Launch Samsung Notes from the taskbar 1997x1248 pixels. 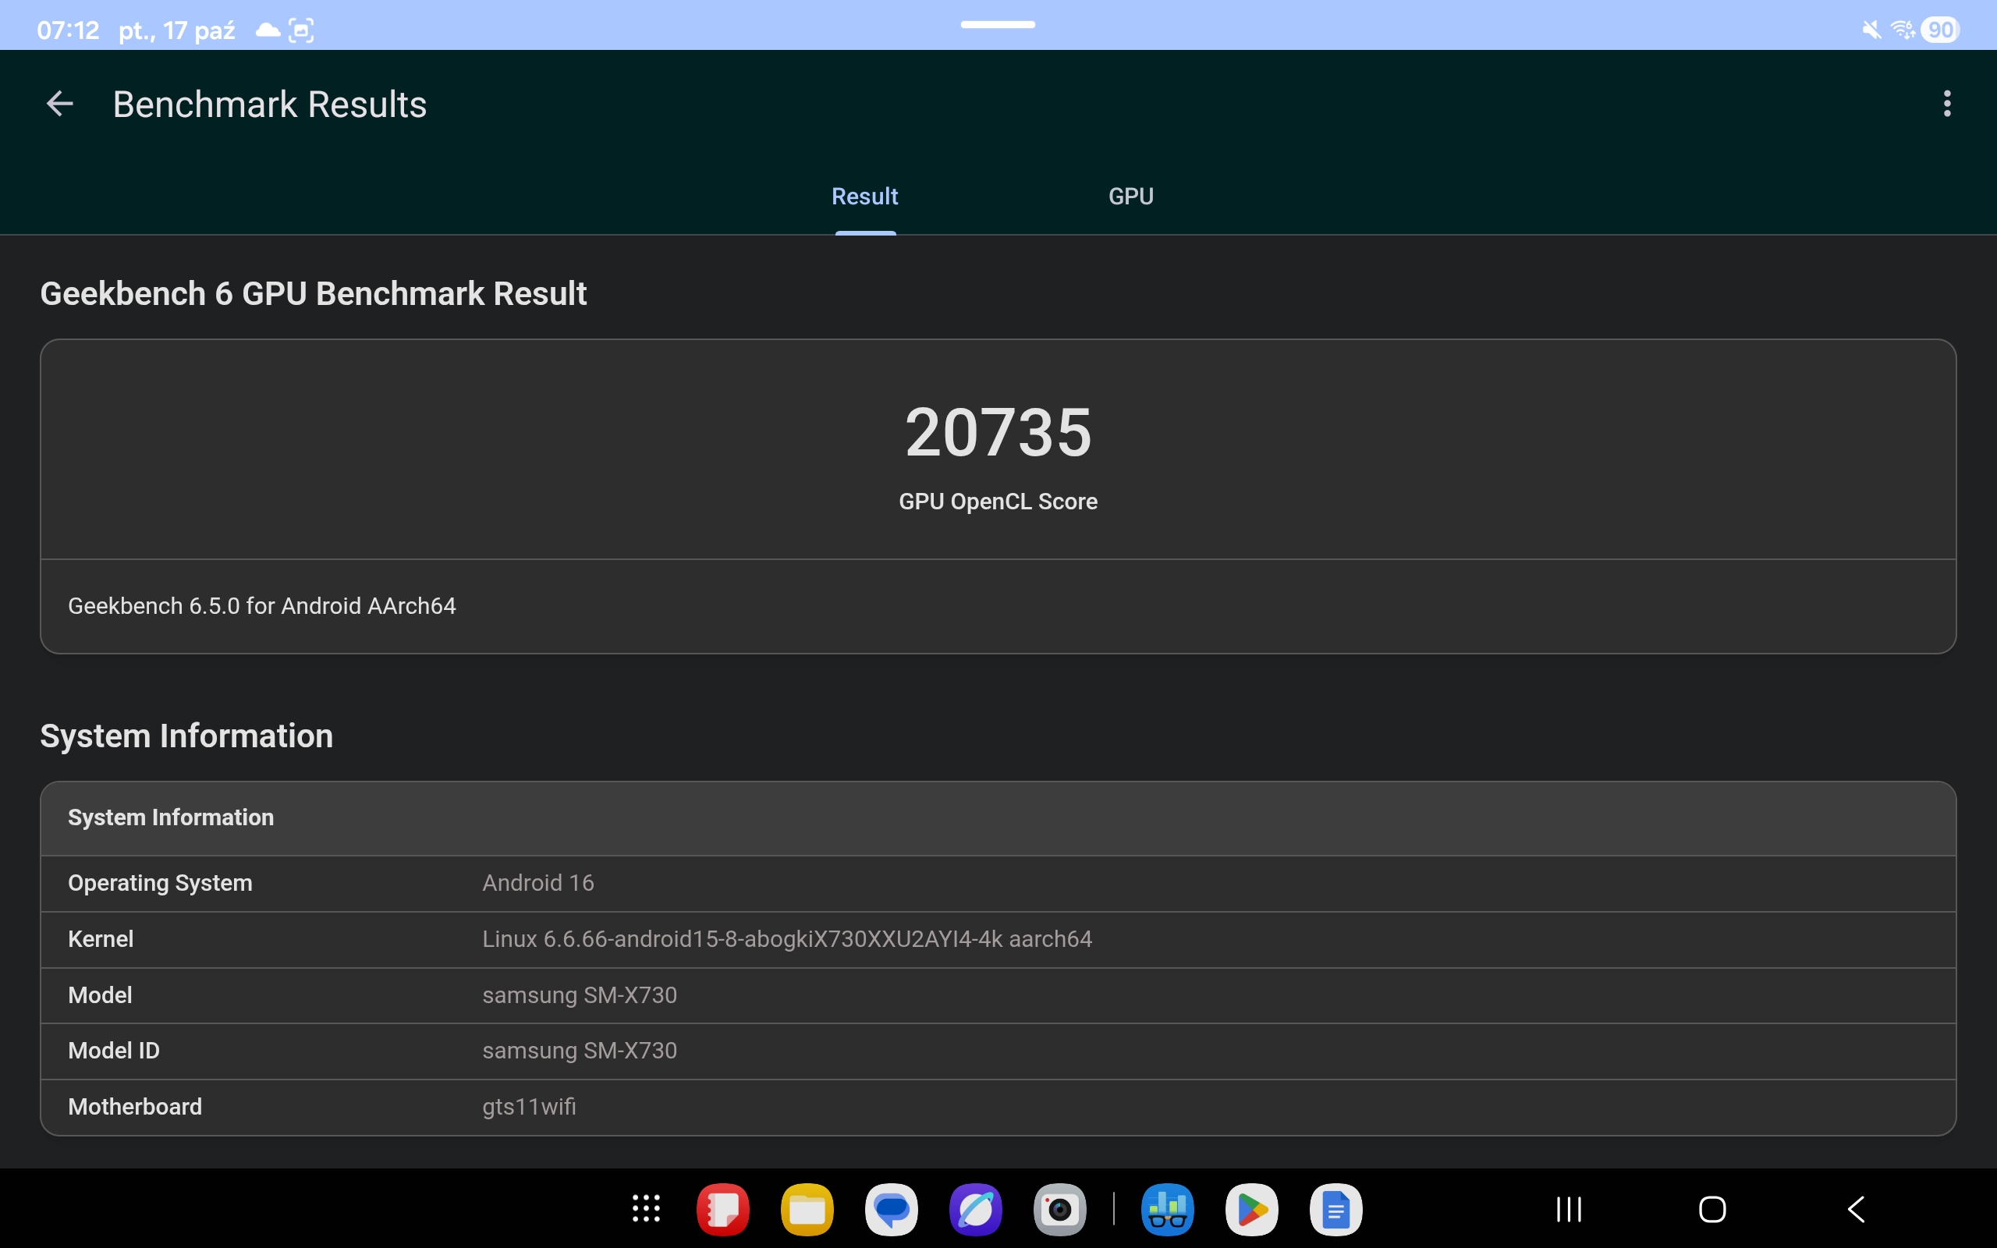pyautogui.click(x=723, y=1209)
